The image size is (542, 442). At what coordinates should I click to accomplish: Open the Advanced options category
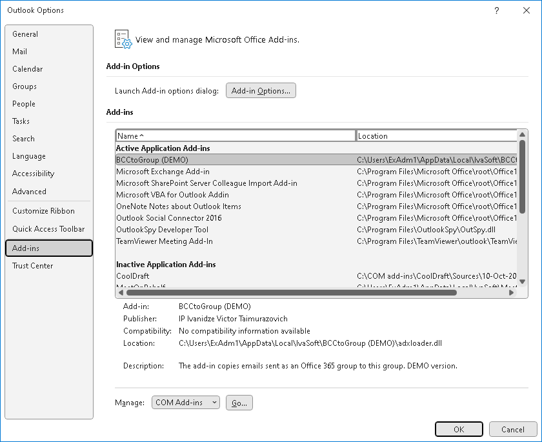tap(49, 191)
